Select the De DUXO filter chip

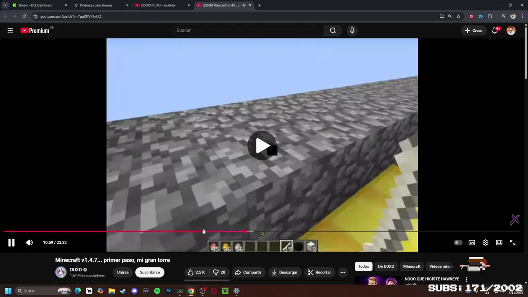tap(386, 266)
